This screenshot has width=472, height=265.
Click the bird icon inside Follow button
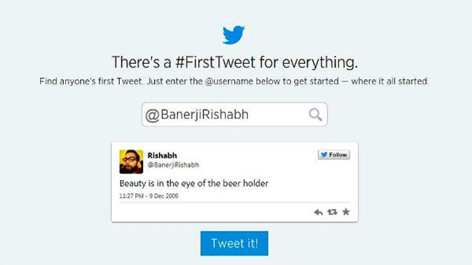324,155
